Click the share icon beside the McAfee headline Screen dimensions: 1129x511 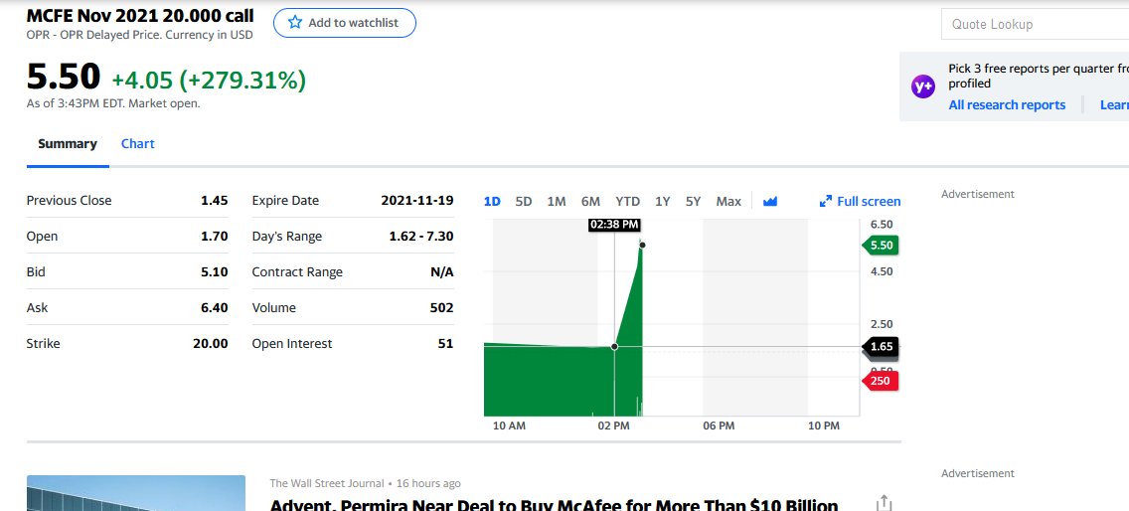point(884,503)
